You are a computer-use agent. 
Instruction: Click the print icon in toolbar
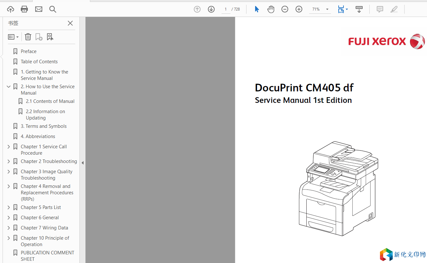24,9
